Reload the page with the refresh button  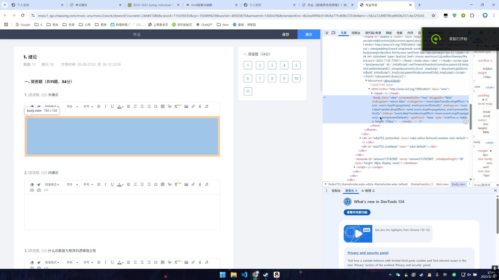click(x=23, y=16)
